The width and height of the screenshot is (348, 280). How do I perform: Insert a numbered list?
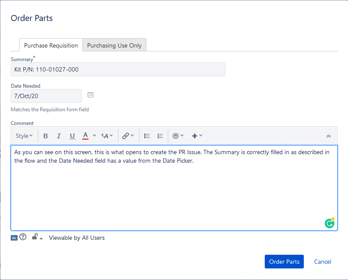point(160,136)
